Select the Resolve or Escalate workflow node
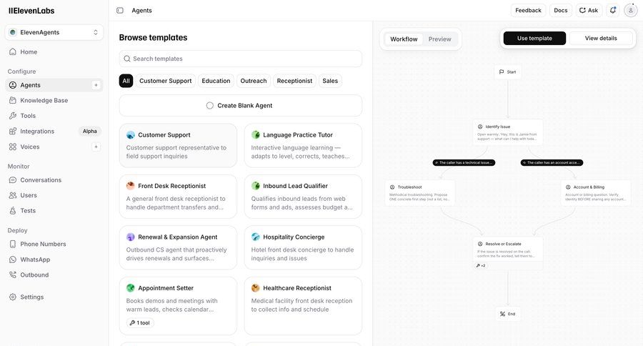The width and height of the screenshot is (643, 346). tap(508, 254)
